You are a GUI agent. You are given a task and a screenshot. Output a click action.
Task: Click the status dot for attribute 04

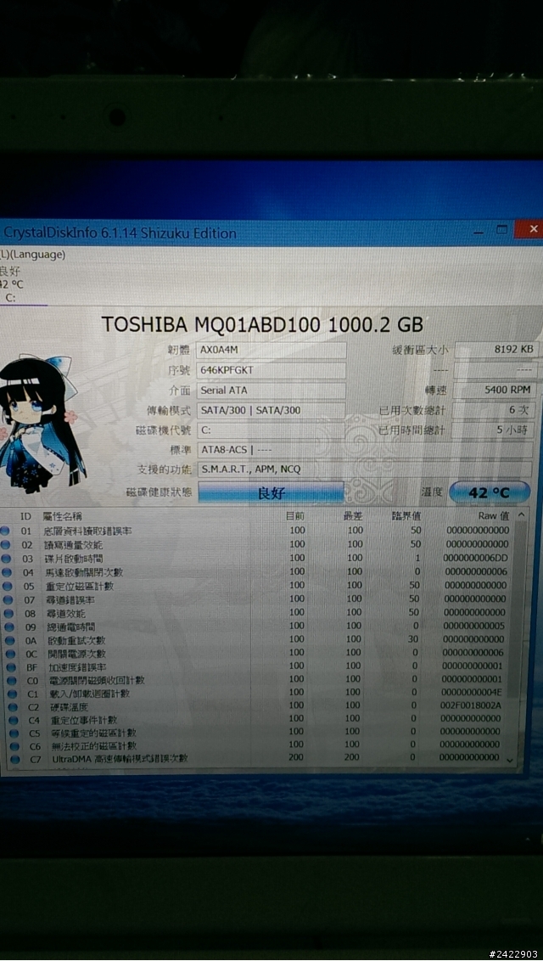click(6, 572)
